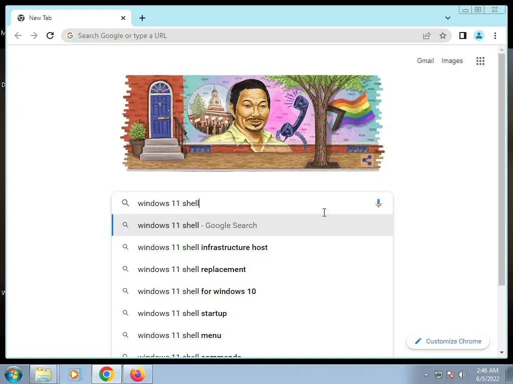
Task: Click the scrollbar up arrow
Action: click(501, 50)
